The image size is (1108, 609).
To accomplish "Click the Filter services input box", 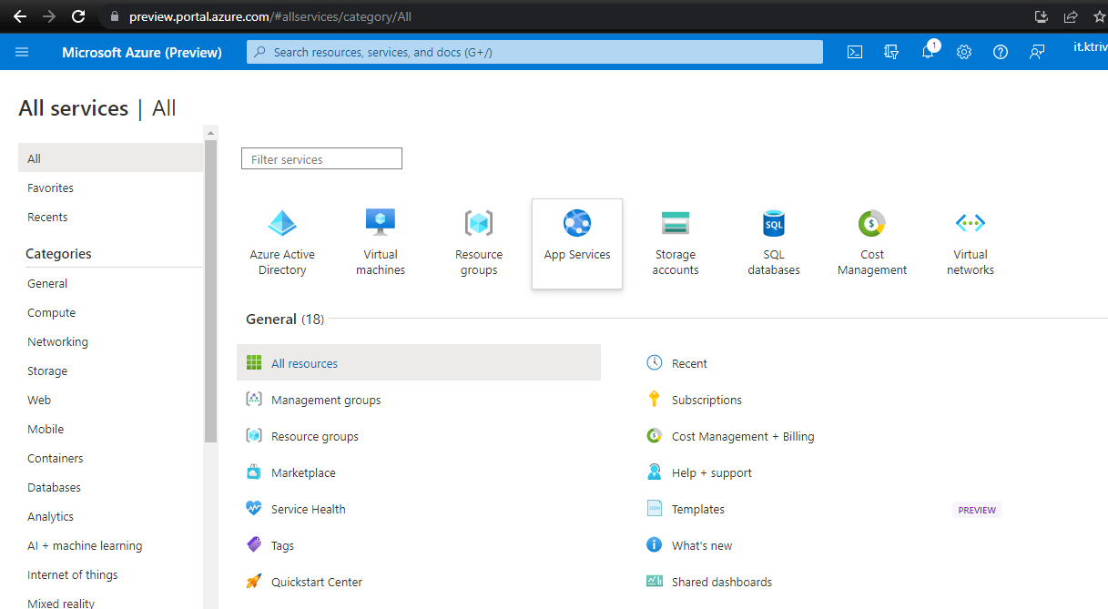I will pyautogui.click(x=321, y=159).
